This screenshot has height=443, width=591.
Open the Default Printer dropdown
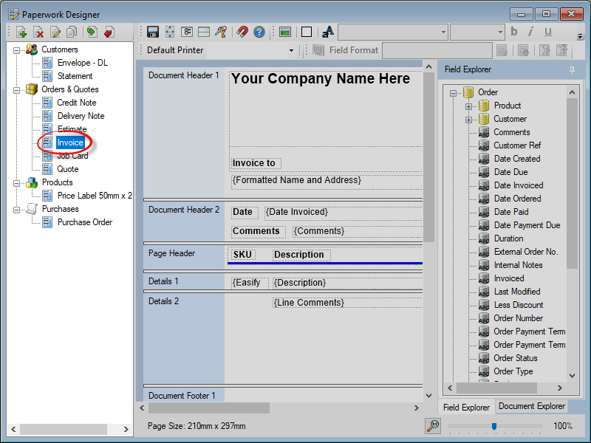(x=291, y=50)
